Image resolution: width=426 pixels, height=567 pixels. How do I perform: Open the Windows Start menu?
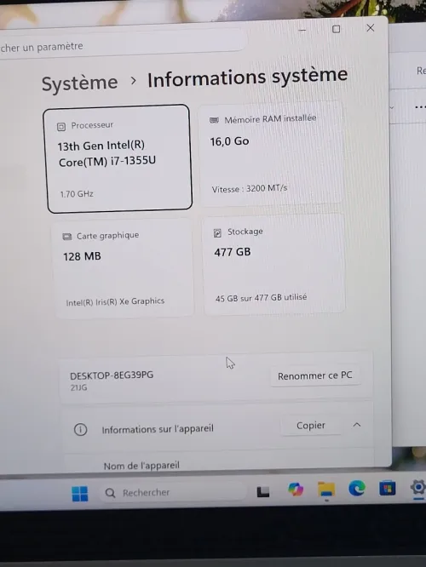point(80,494)
